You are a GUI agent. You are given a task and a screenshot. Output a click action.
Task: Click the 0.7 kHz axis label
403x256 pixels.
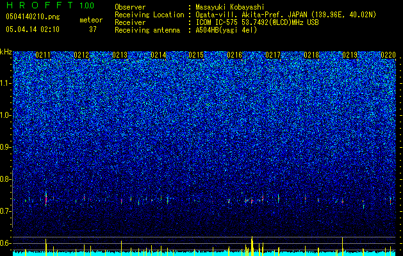click(x=6, y=211)
